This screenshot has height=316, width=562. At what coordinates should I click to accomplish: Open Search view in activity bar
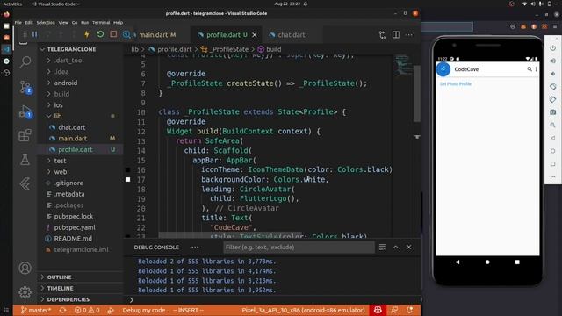point(25,62)
